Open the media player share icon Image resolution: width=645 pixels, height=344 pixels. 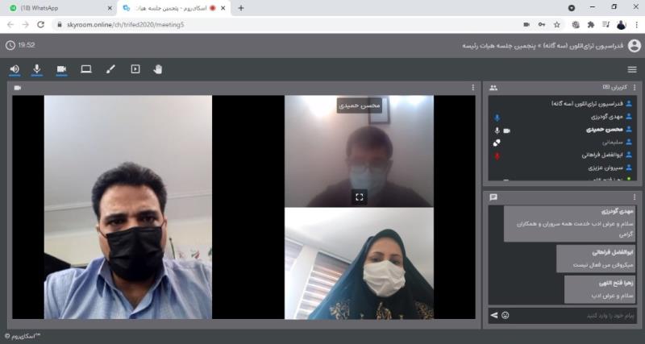point(135,69)
